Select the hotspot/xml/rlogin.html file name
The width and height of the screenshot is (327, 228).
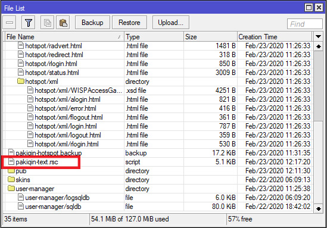[67, 145]
